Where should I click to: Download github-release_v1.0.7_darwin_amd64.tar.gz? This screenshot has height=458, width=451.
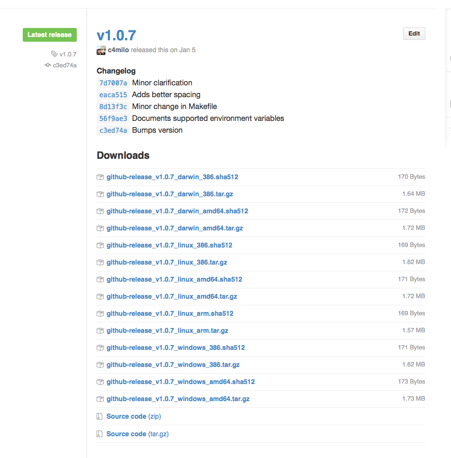tap(174, 228)
